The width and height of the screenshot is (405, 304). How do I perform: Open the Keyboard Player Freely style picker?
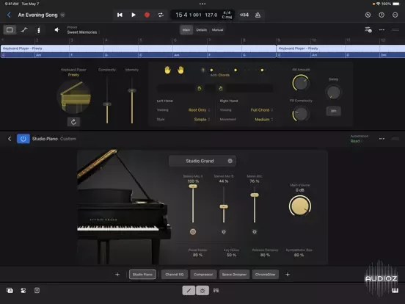73,75
